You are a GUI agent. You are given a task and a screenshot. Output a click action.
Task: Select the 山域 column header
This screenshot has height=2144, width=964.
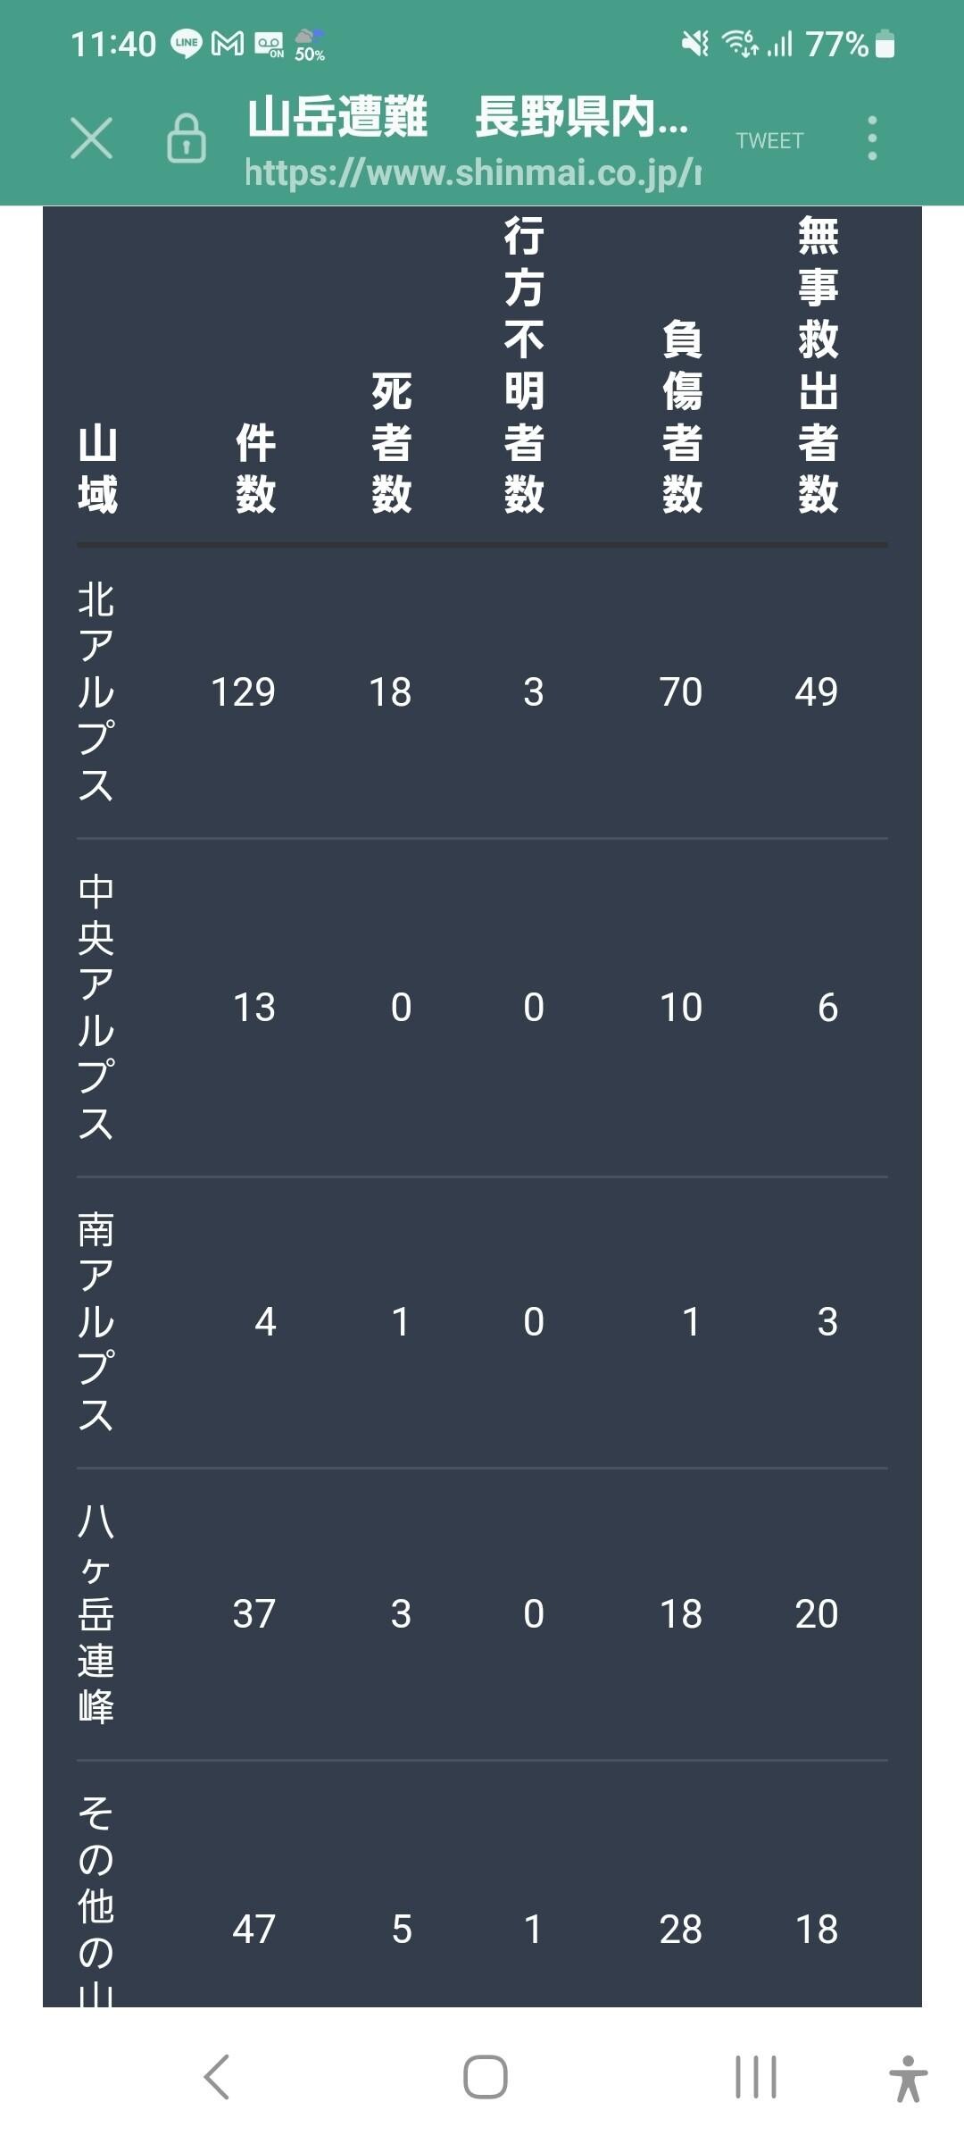[97, 469]
